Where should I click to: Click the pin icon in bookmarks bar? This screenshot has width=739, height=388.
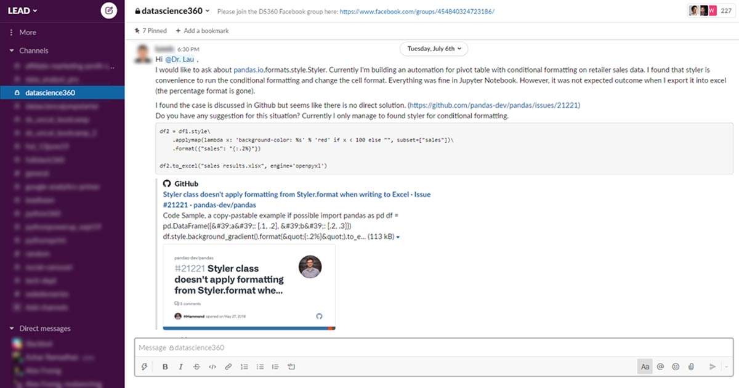click(137, 31)
